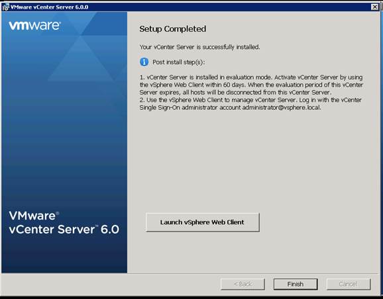The image size is (383, 299).
Task: Click the installer icon in title bar
Action: coord(5,7)
